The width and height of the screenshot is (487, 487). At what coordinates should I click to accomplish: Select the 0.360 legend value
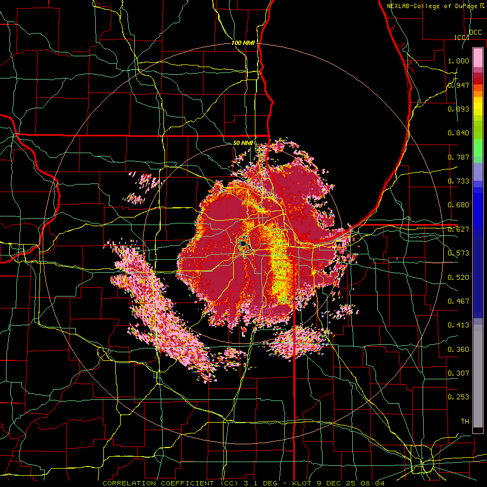point(458,350)
